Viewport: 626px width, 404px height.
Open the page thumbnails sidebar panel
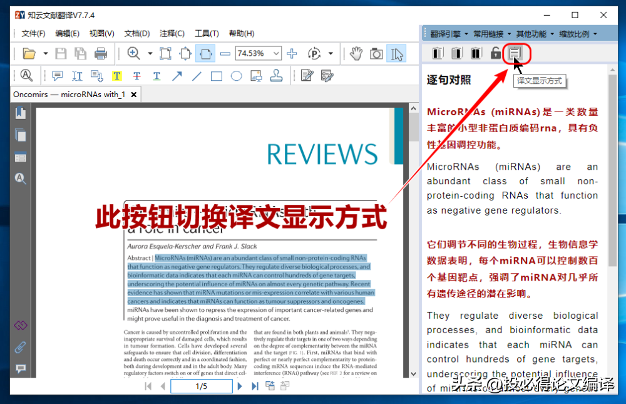click(x=21, y=135)
